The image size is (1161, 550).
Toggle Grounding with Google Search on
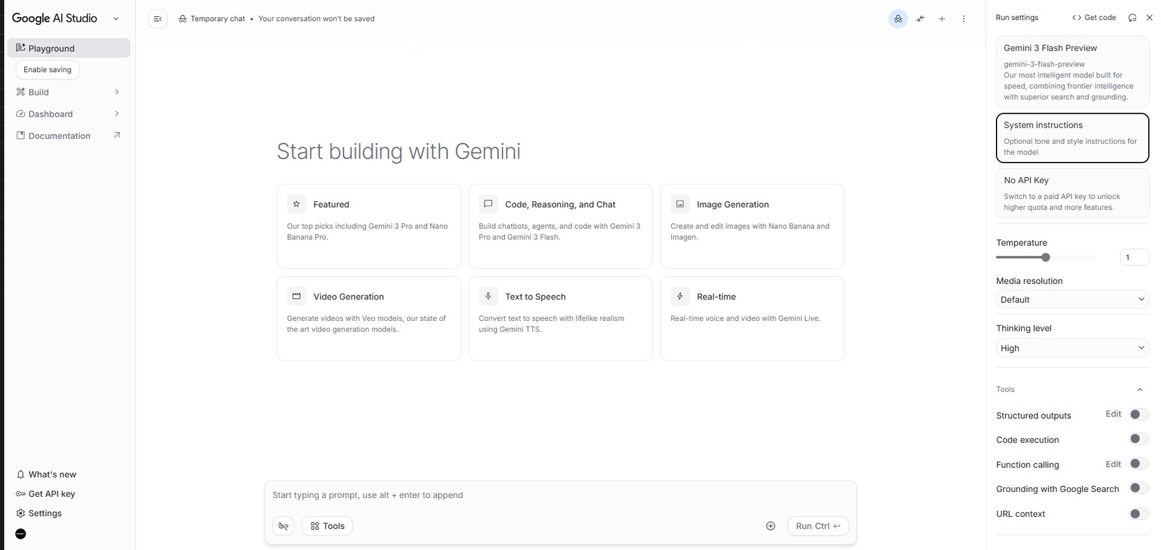[1139, 488]
